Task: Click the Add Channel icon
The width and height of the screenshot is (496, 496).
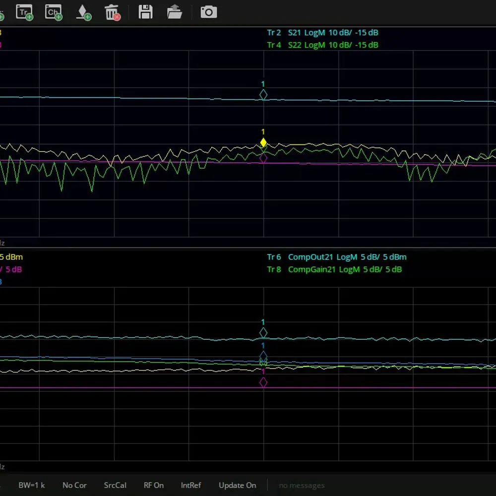Action: (x=54, y=12)
